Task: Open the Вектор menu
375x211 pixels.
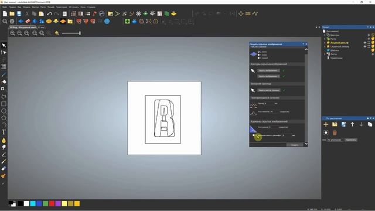Action: 35,7
